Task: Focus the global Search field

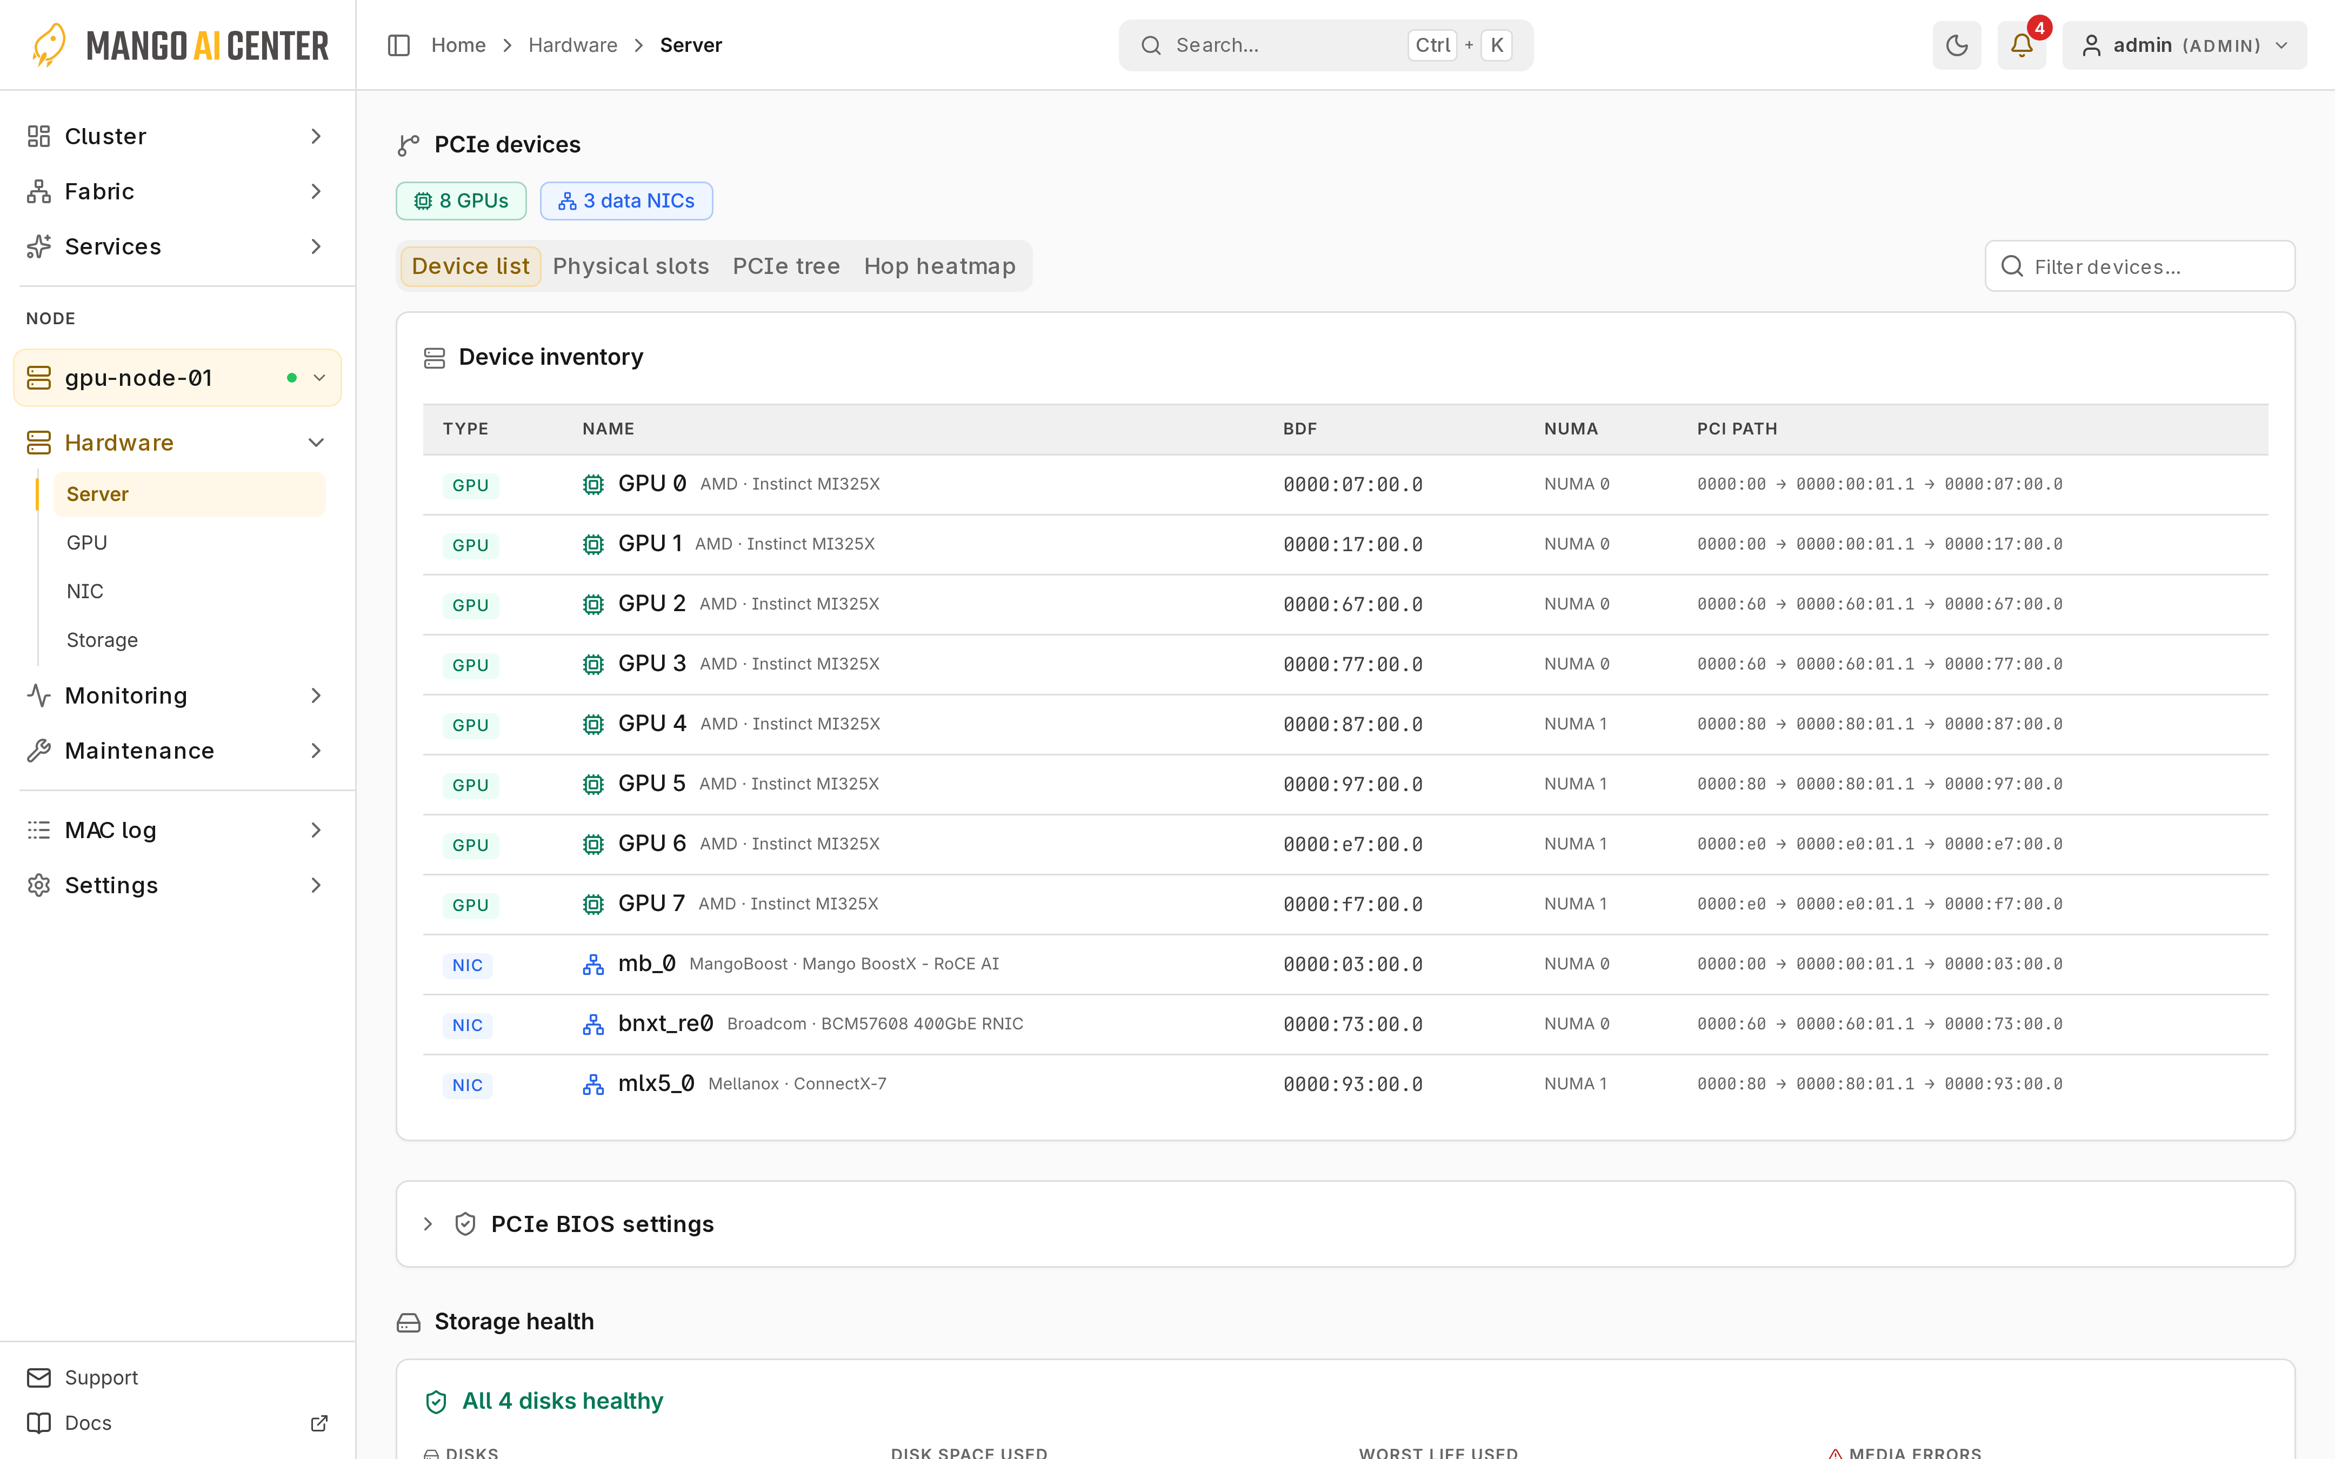Action: pos(1326,45)
